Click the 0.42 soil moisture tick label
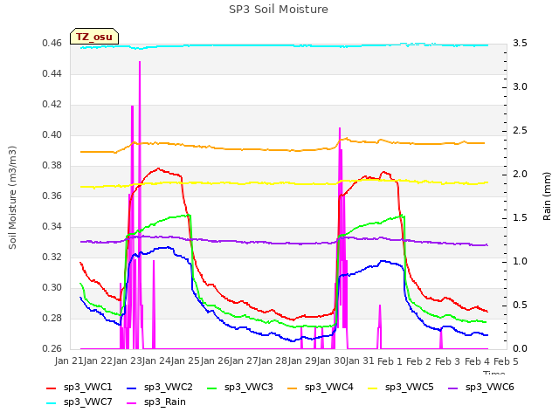The height and width of the screenshot is (419, 559). (52, 105)
